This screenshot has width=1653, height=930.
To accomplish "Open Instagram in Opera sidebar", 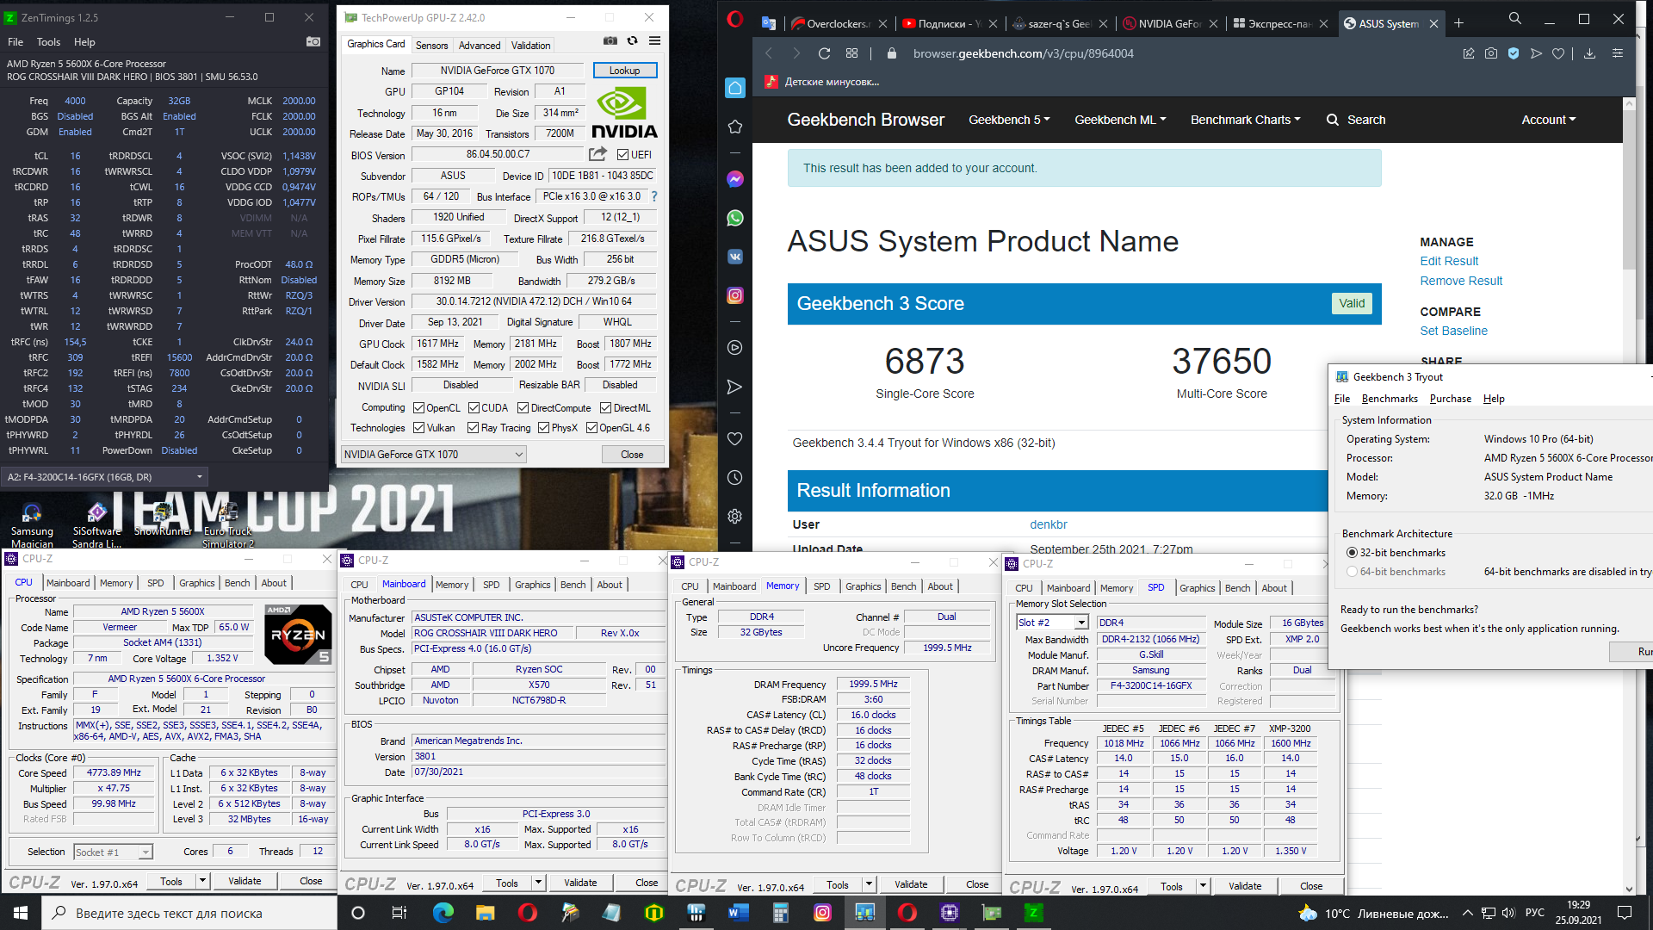I will (735, 295).
